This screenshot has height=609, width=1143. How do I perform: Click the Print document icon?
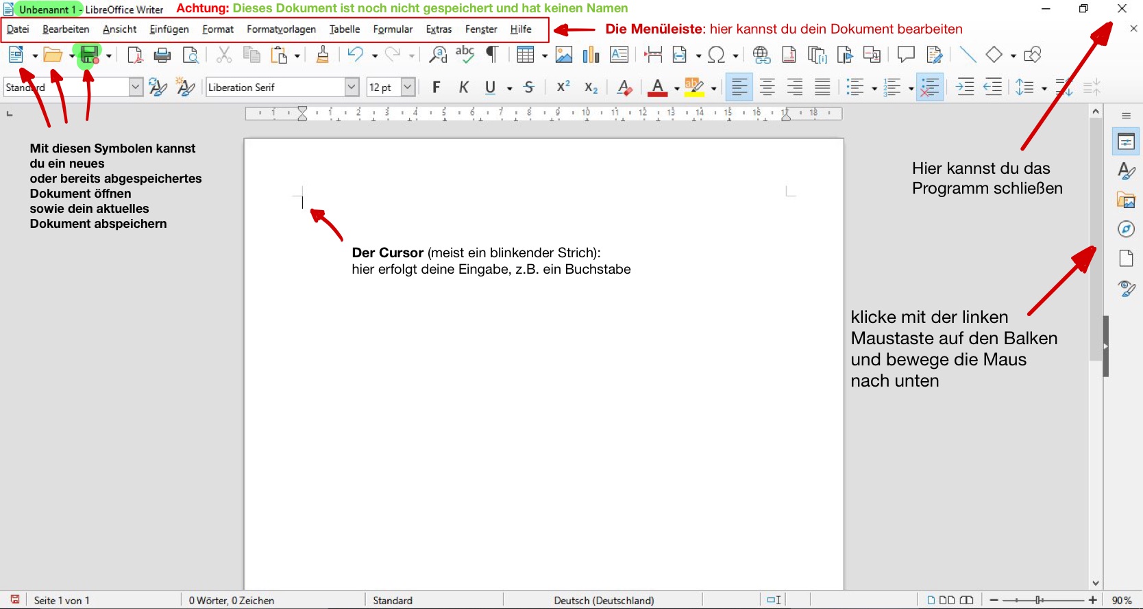pos(162,55)
